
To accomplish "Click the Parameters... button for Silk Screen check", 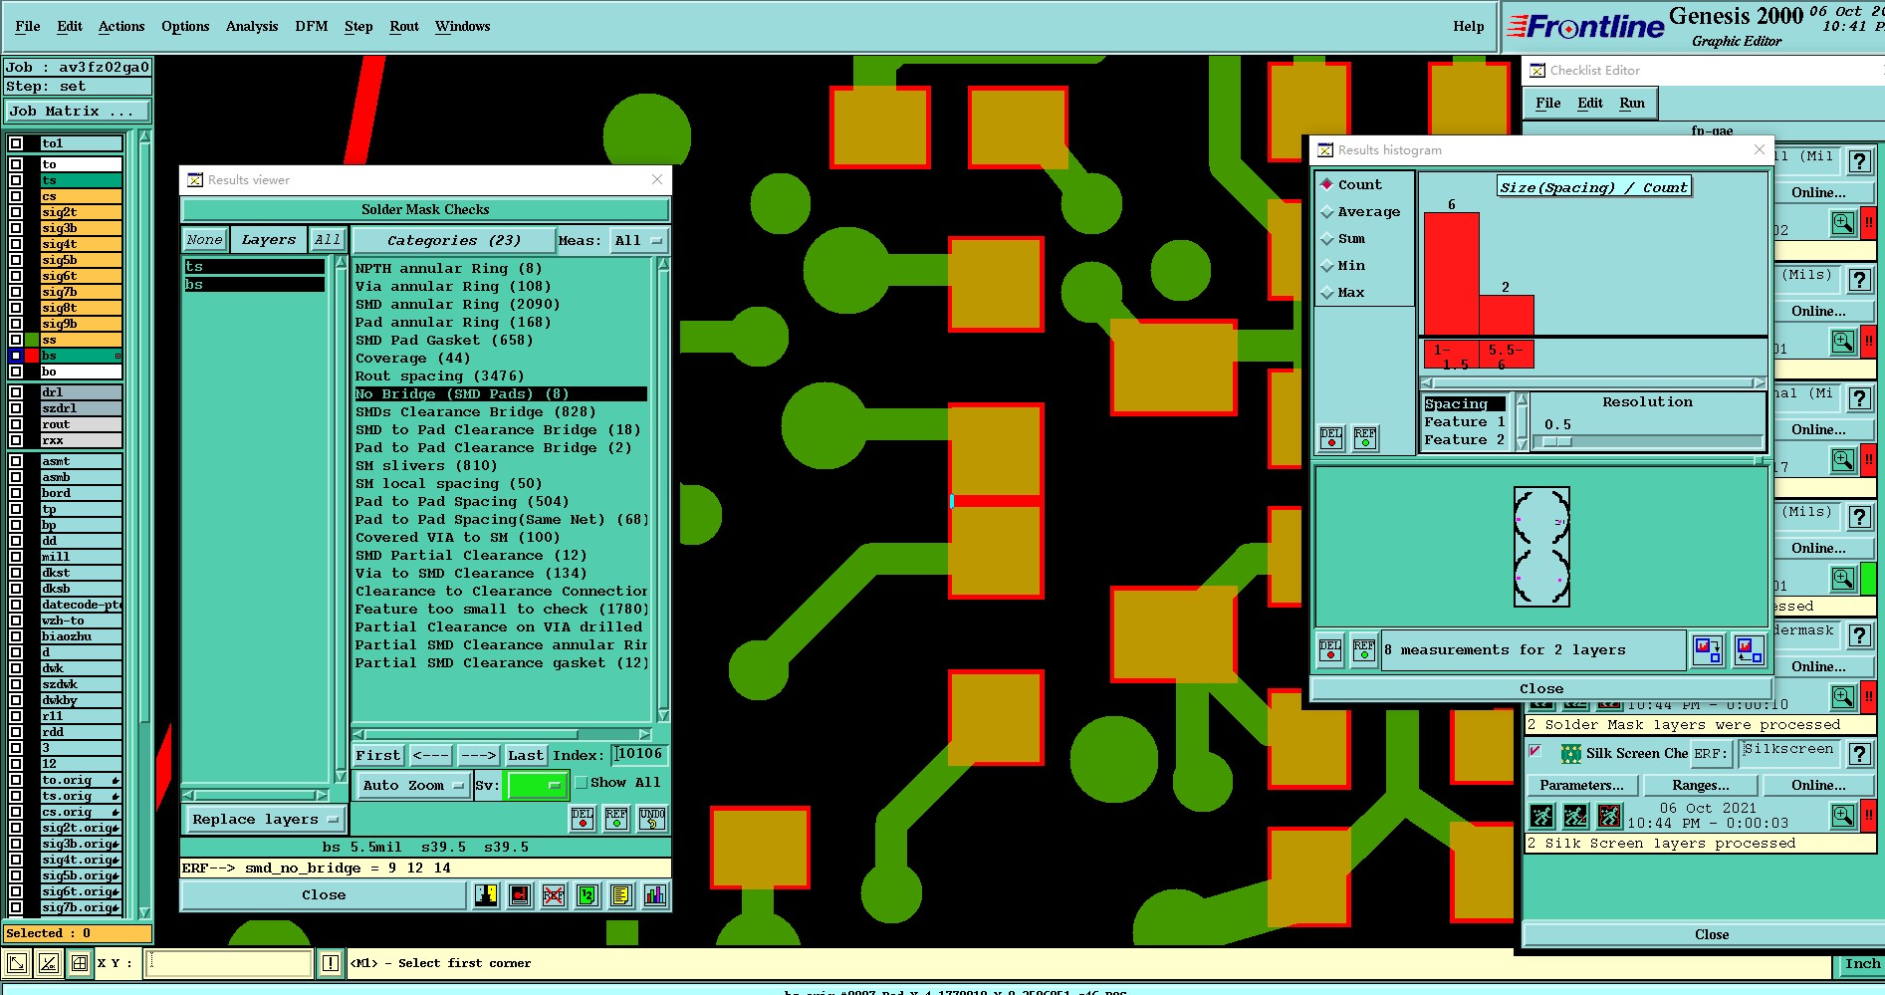I will point(1581,786).
